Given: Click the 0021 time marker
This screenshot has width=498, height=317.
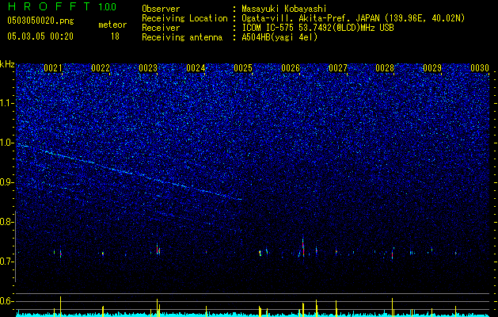Looking at the screenshot, I should [53, 68].
